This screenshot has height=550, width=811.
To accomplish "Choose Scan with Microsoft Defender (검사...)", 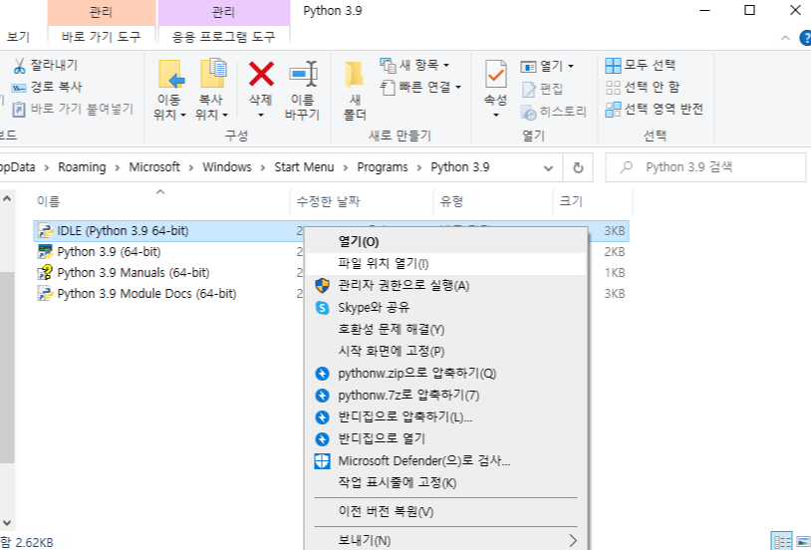I will coord(445,461).
